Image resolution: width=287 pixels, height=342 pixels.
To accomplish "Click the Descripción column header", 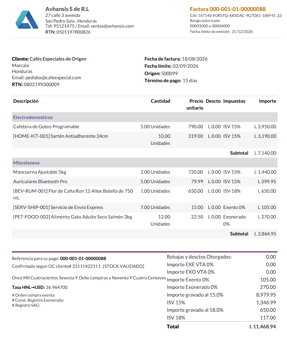I will [26, 101].
